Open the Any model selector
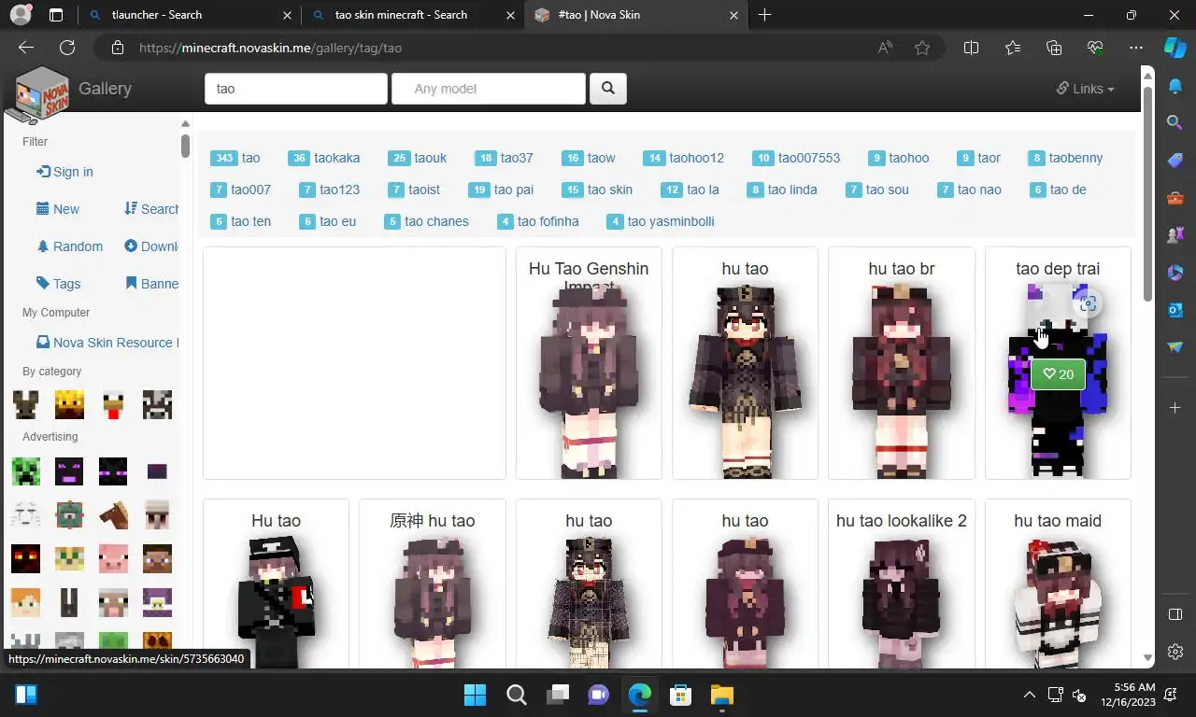Viewport: 1196px width, 717px height. click(489, 89)
